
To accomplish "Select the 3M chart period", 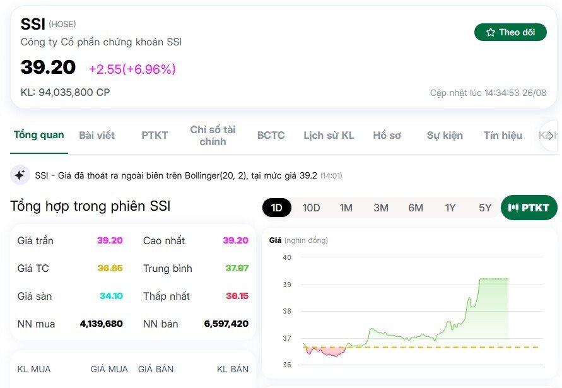I will point(380,206).
